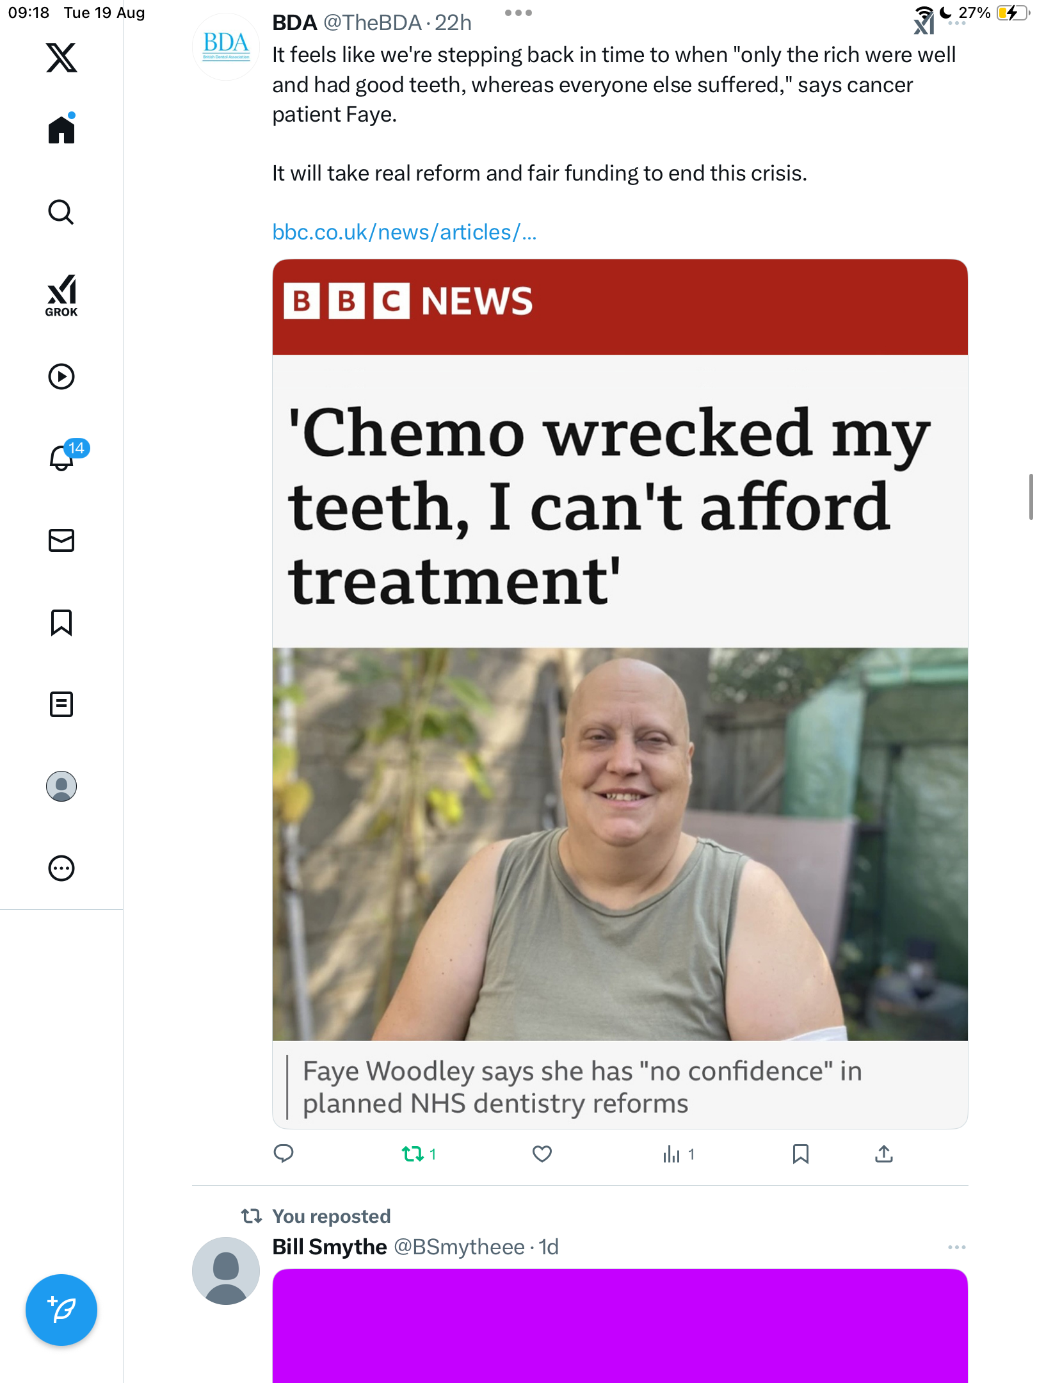
Task: Compose a new post
Action: coord(61,1310)
